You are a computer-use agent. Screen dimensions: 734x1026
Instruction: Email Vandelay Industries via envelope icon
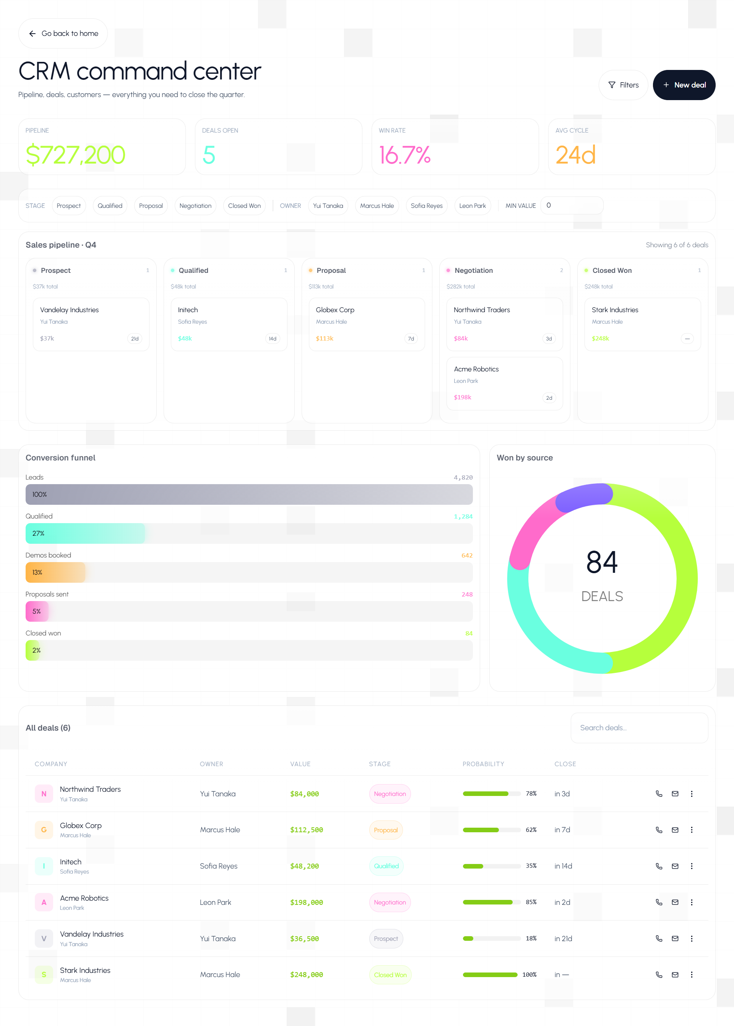tap(675, 938)
